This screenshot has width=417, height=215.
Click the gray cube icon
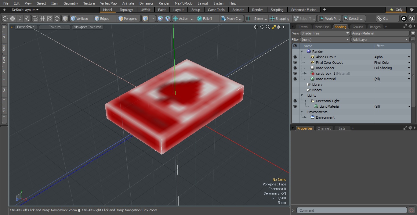(x=65, y=19)
